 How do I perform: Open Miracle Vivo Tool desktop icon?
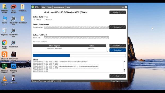13,33
